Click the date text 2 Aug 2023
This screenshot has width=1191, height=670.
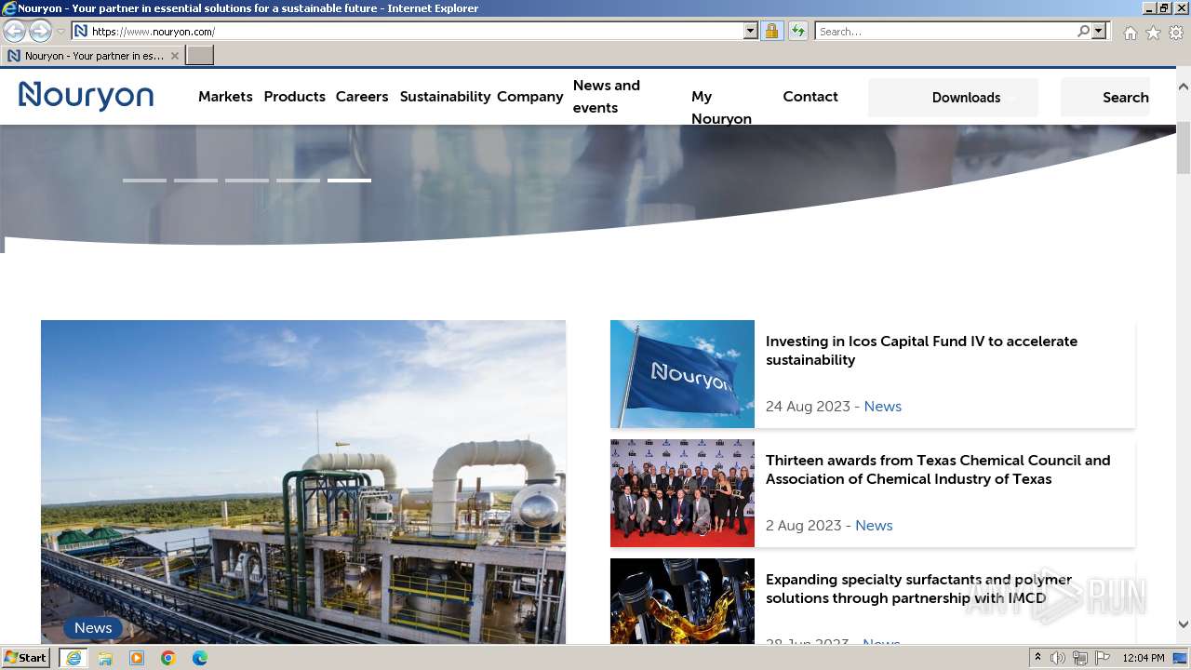coord(804,526)
